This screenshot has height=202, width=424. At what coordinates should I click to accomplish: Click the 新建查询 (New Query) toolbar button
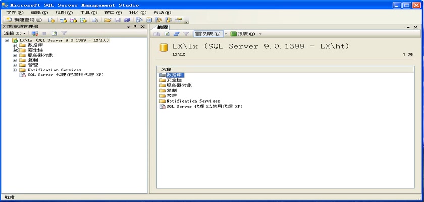(x=24, y=20)
